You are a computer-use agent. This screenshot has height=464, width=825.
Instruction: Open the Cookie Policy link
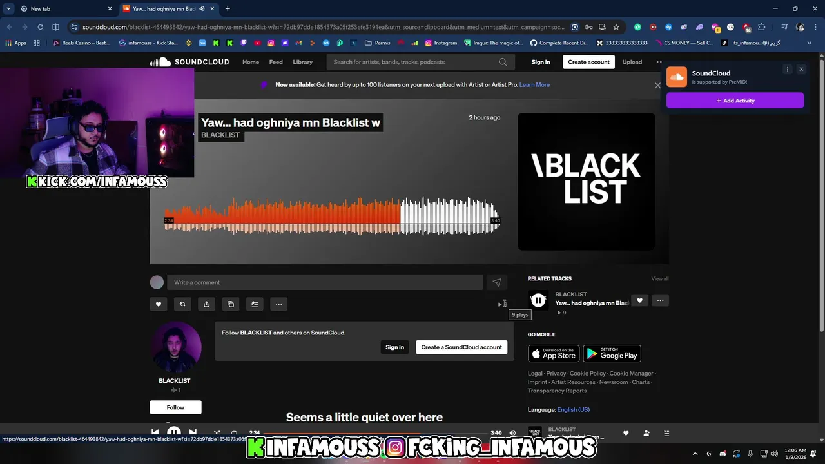pos(588,374)
